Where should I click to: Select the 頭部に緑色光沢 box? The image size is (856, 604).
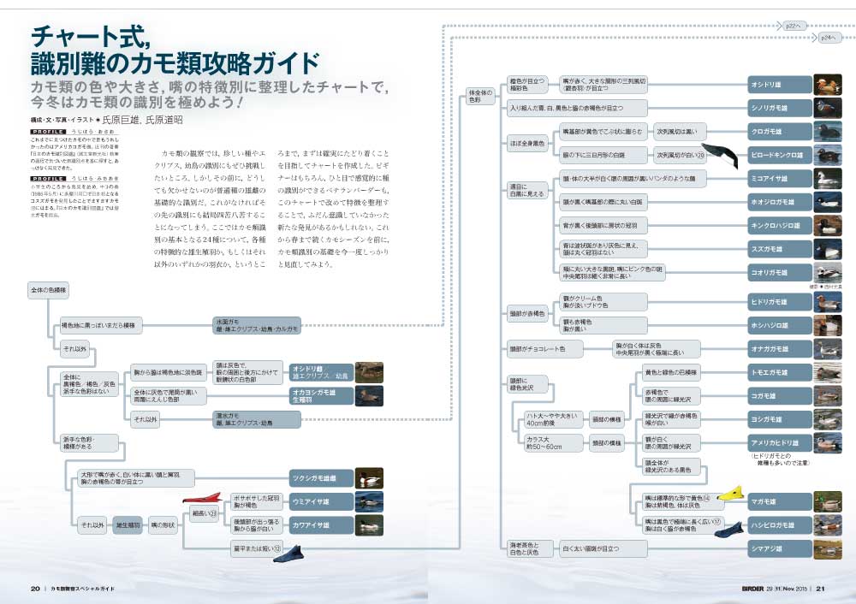tap(526, 384)
